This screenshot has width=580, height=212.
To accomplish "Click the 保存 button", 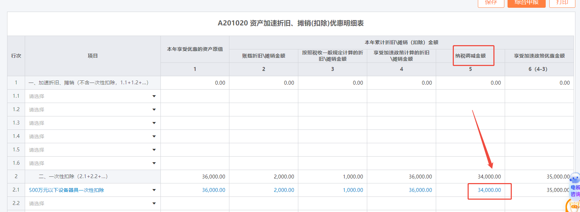I will (x=491, y=3).
